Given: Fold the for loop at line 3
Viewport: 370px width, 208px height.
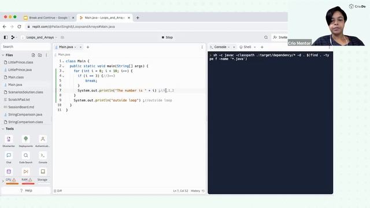Looking at the screenshot, I should pos(63,71).
